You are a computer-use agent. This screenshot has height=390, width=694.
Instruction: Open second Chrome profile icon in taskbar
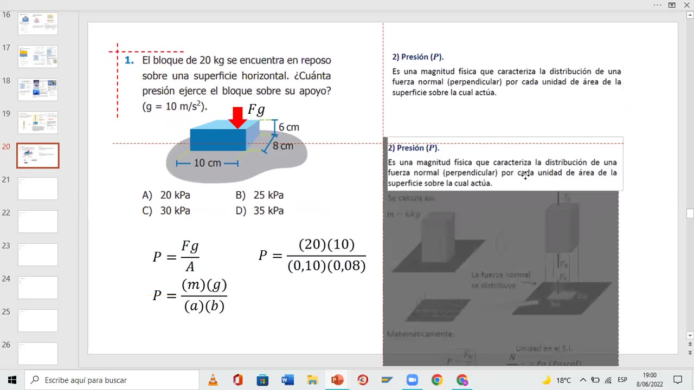(462, 380)
